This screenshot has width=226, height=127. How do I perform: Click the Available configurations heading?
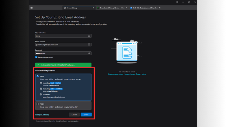point(45,71)
